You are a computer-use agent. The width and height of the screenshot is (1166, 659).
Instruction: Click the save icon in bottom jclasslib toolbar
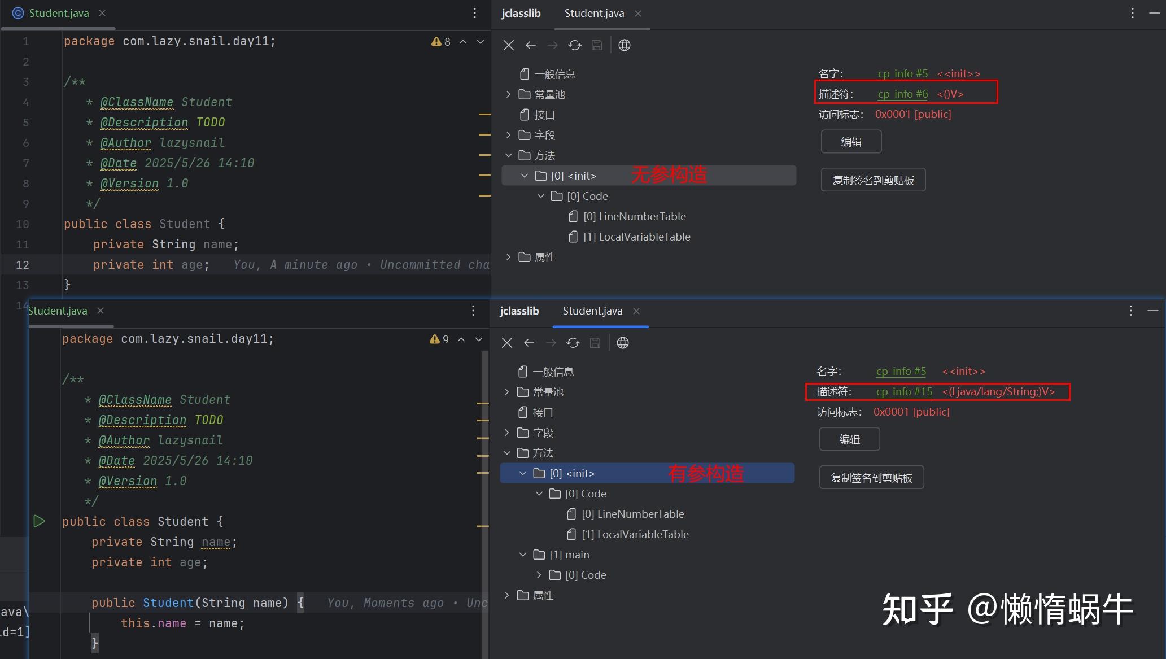(595, 343)
